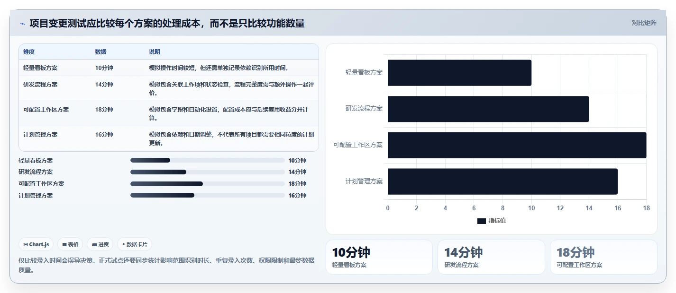
Task: Click the 表格 chip
Action: (70, 244)
